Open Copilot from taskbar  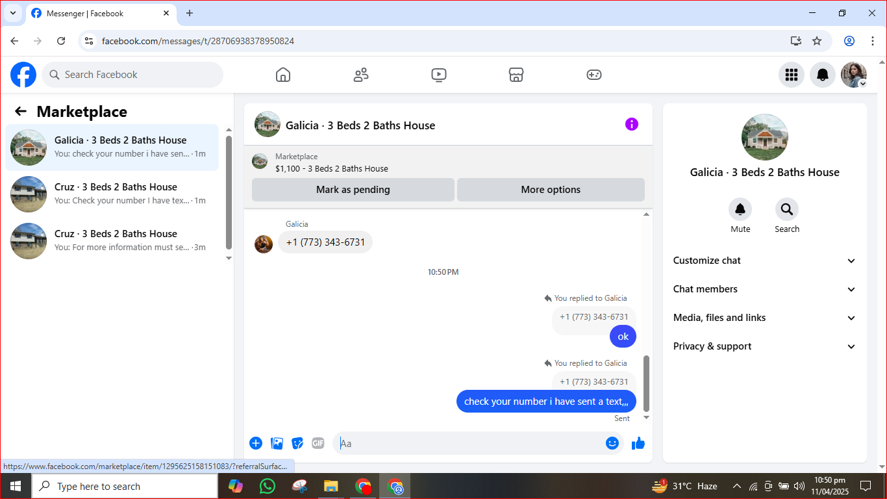235,486
